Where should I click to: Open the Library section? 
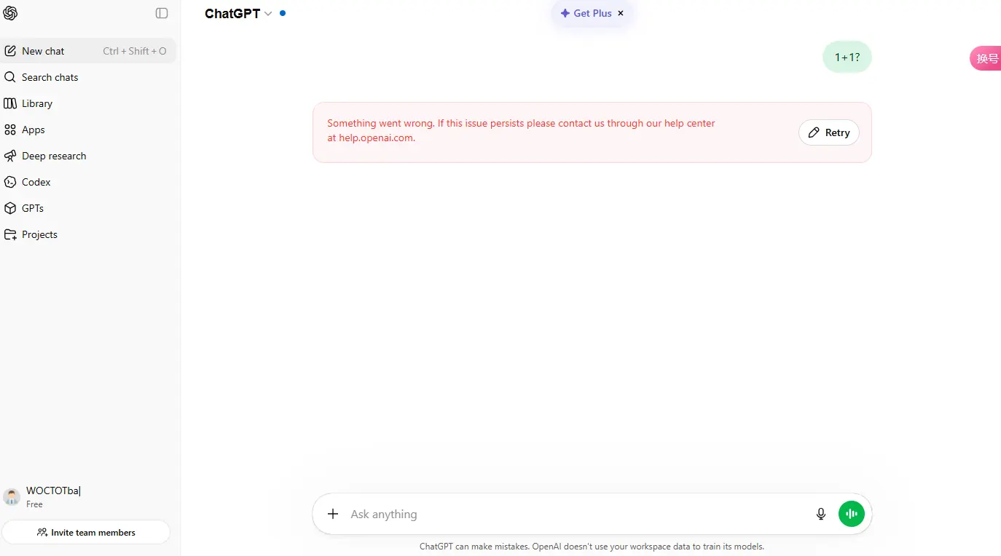[x=88, y=103]
